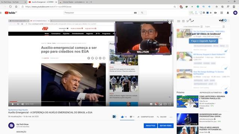239x134 pixels.
Task: Open 'COMO ANTECIPAR A SEGUNDA E TERCEIRA PARCELA' video
Action: (212, 98)
